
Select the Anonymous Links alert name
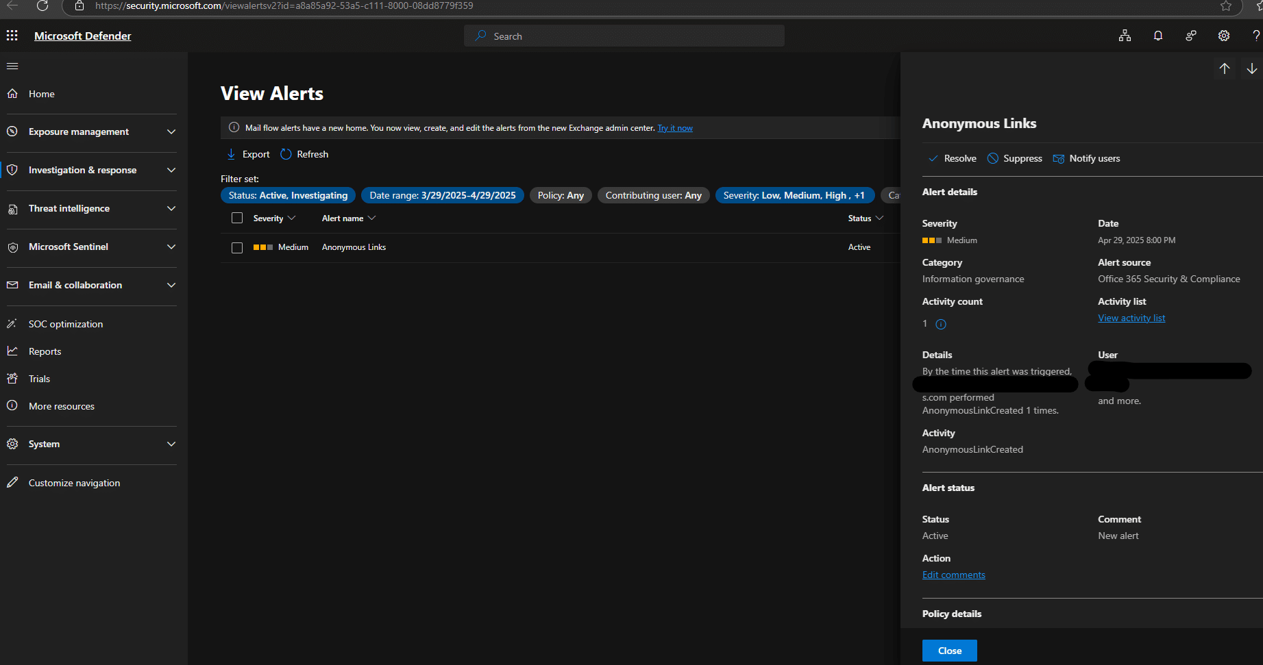354,247
